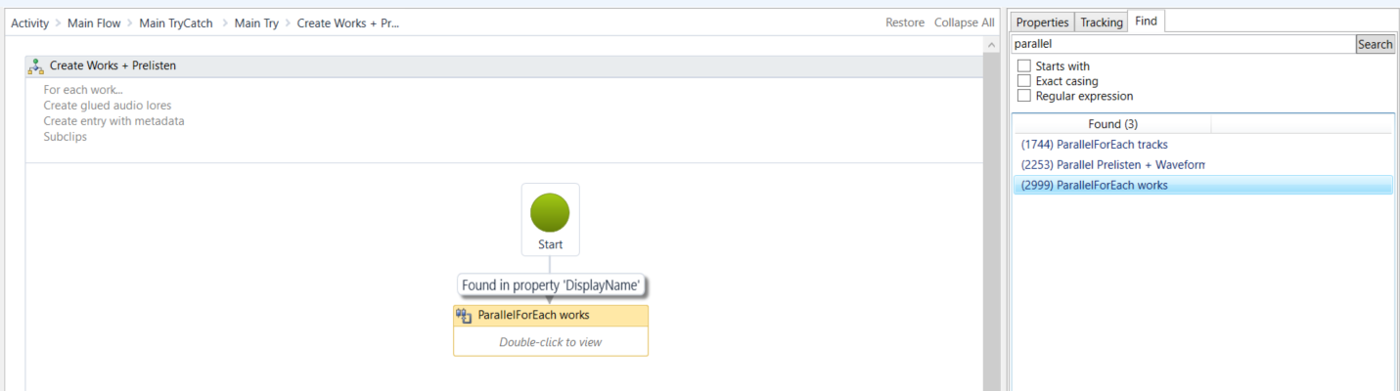Open the Tracking tab
The image size is (1400, 391).
pyautogui.click(x=1101, y=22)
